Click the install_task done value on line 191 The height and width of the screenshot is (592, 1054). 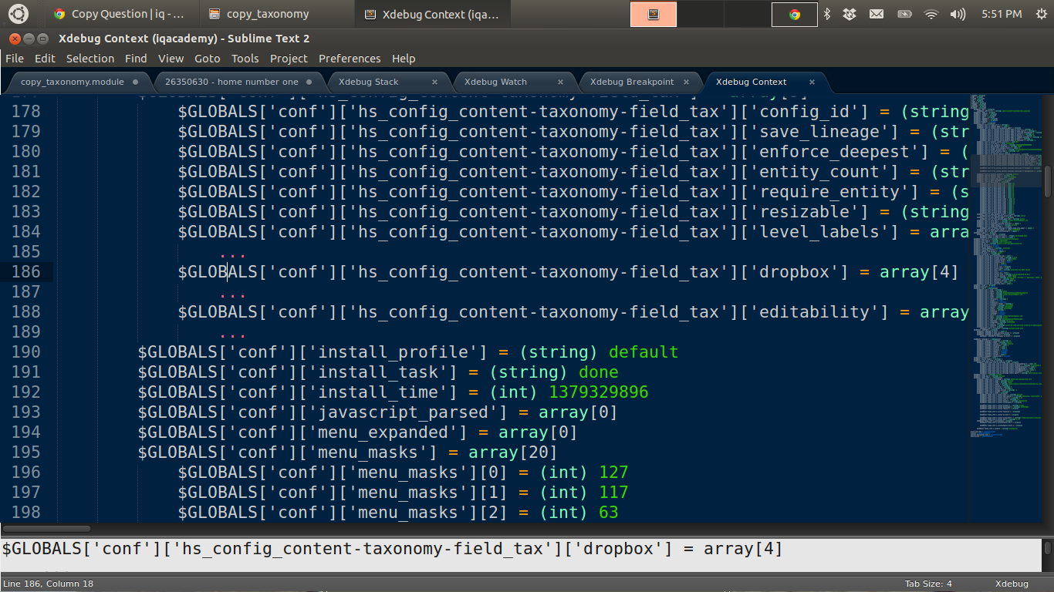click(x=599, y=372)
